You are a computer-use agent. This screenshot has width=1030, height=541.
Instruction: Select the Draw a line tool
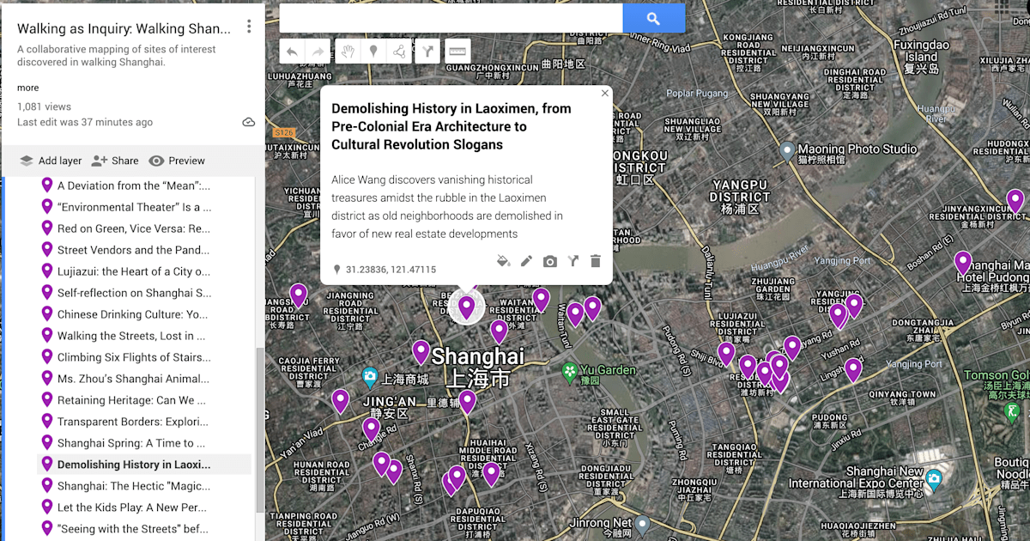coord(399,52)
